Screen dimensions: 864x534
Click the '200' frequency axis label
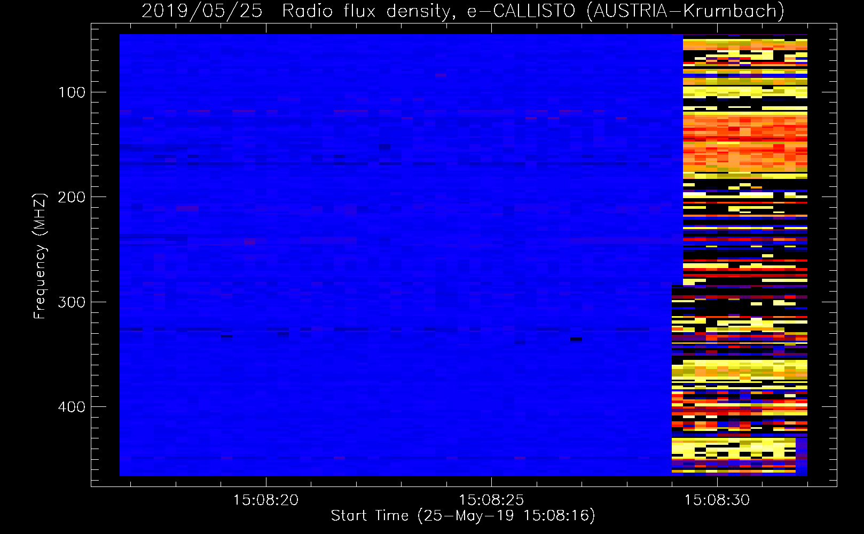(x=72, y=197)
